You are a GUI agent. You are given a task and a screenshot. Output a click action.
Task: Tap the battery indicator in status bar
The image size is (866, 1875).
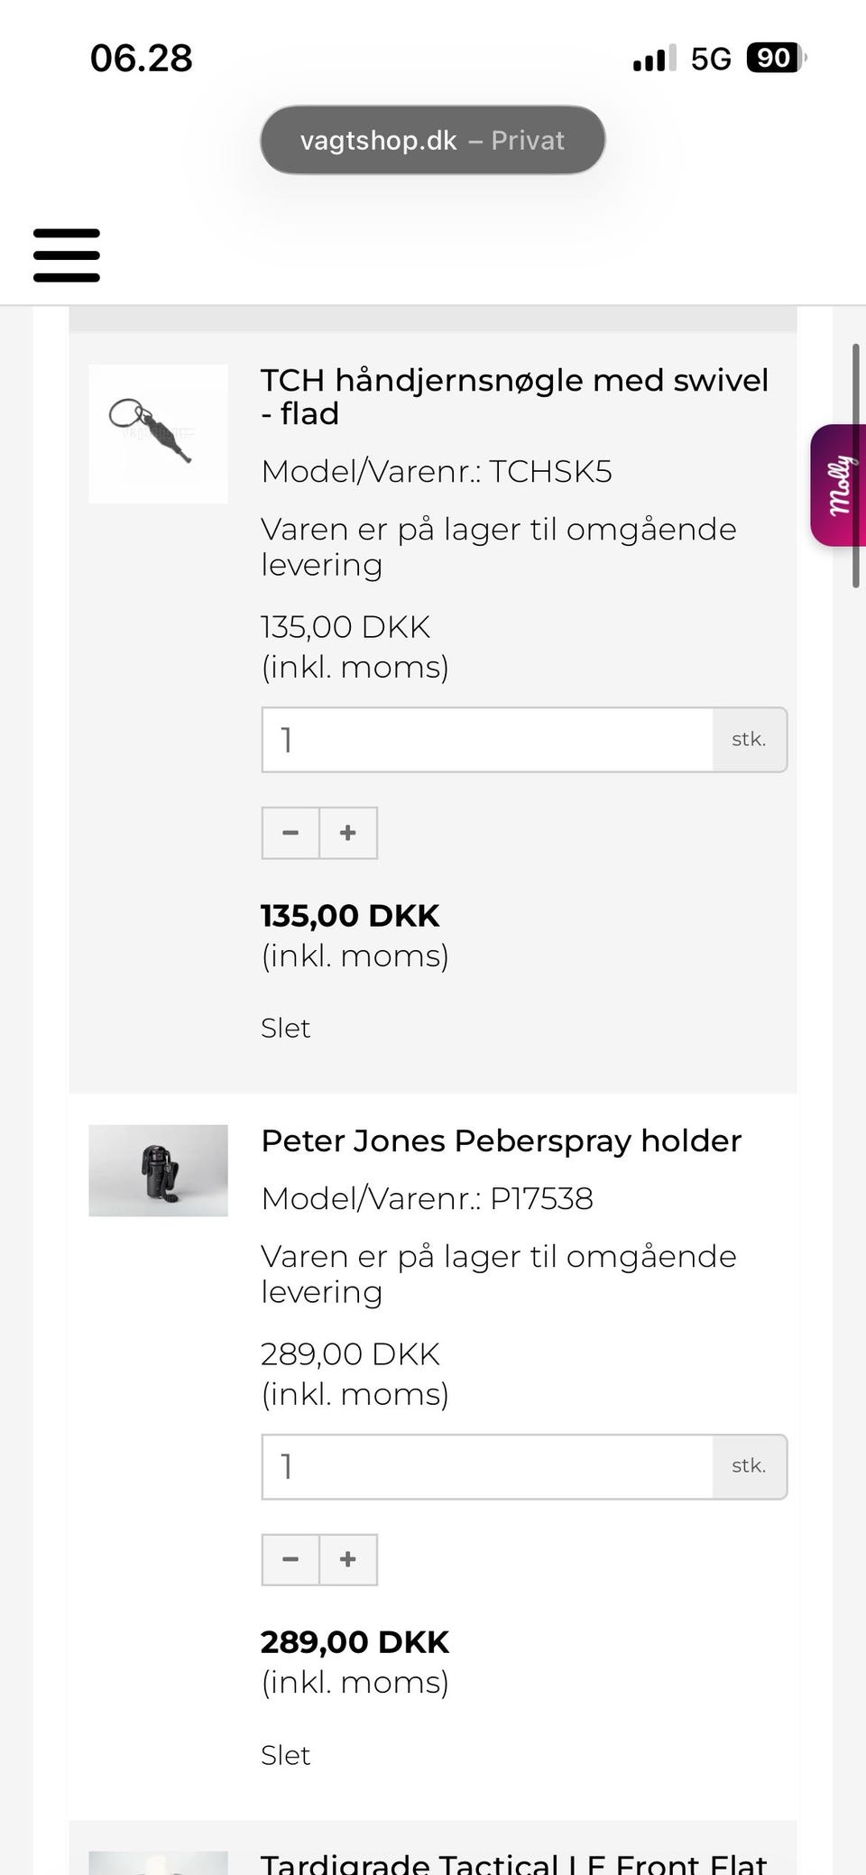click(775, 59)
